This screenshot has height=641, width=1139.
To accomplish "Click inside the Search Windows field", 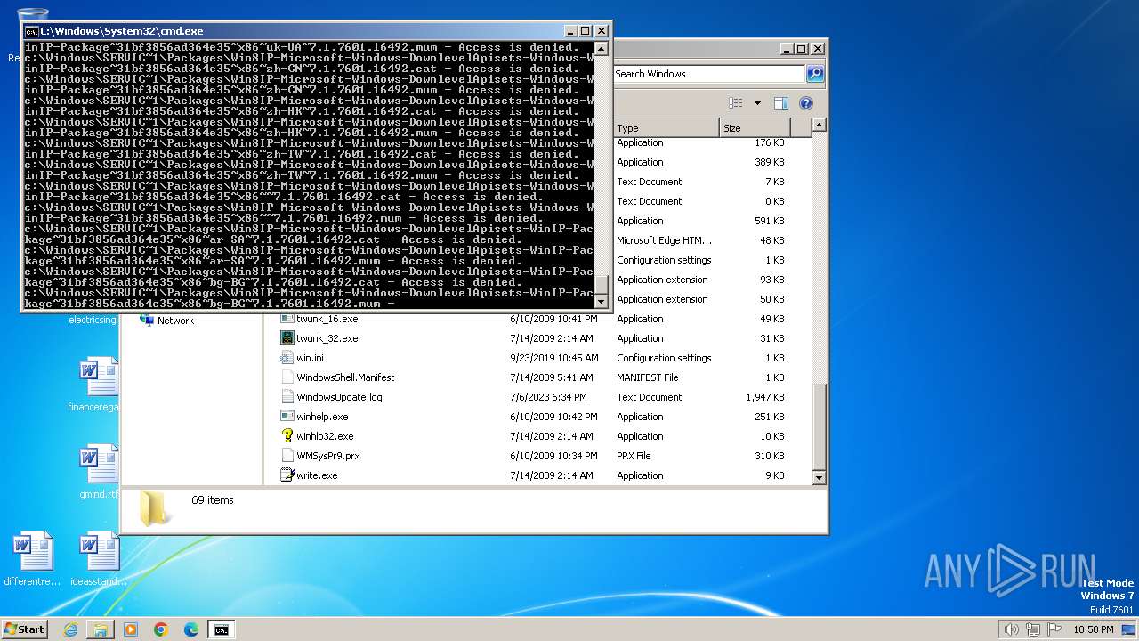I will [708, 74].
